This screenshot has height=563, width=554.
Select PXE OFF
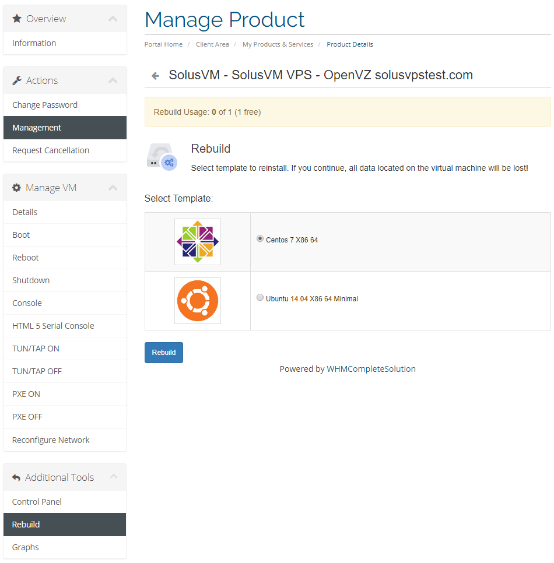[x=65, y=417]
